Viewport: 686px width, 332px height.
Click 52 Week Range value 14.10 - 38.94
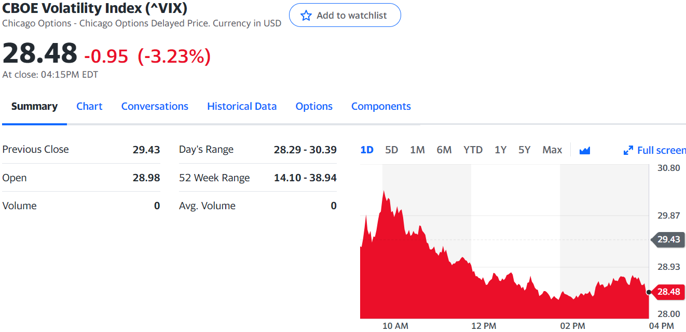305,178
